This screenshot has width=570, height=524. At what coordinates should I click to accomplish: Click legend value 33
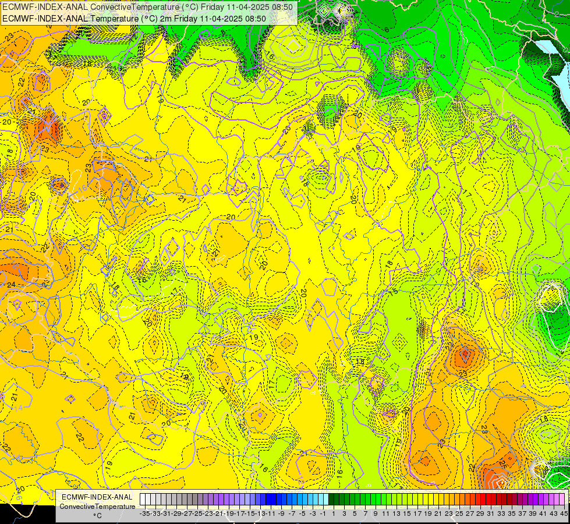[501, 514]
